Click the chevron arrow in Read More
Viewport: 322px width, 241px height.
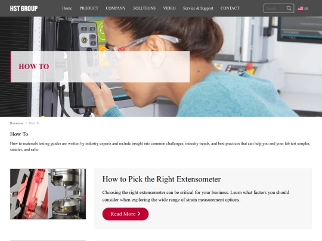pos(139,214)
